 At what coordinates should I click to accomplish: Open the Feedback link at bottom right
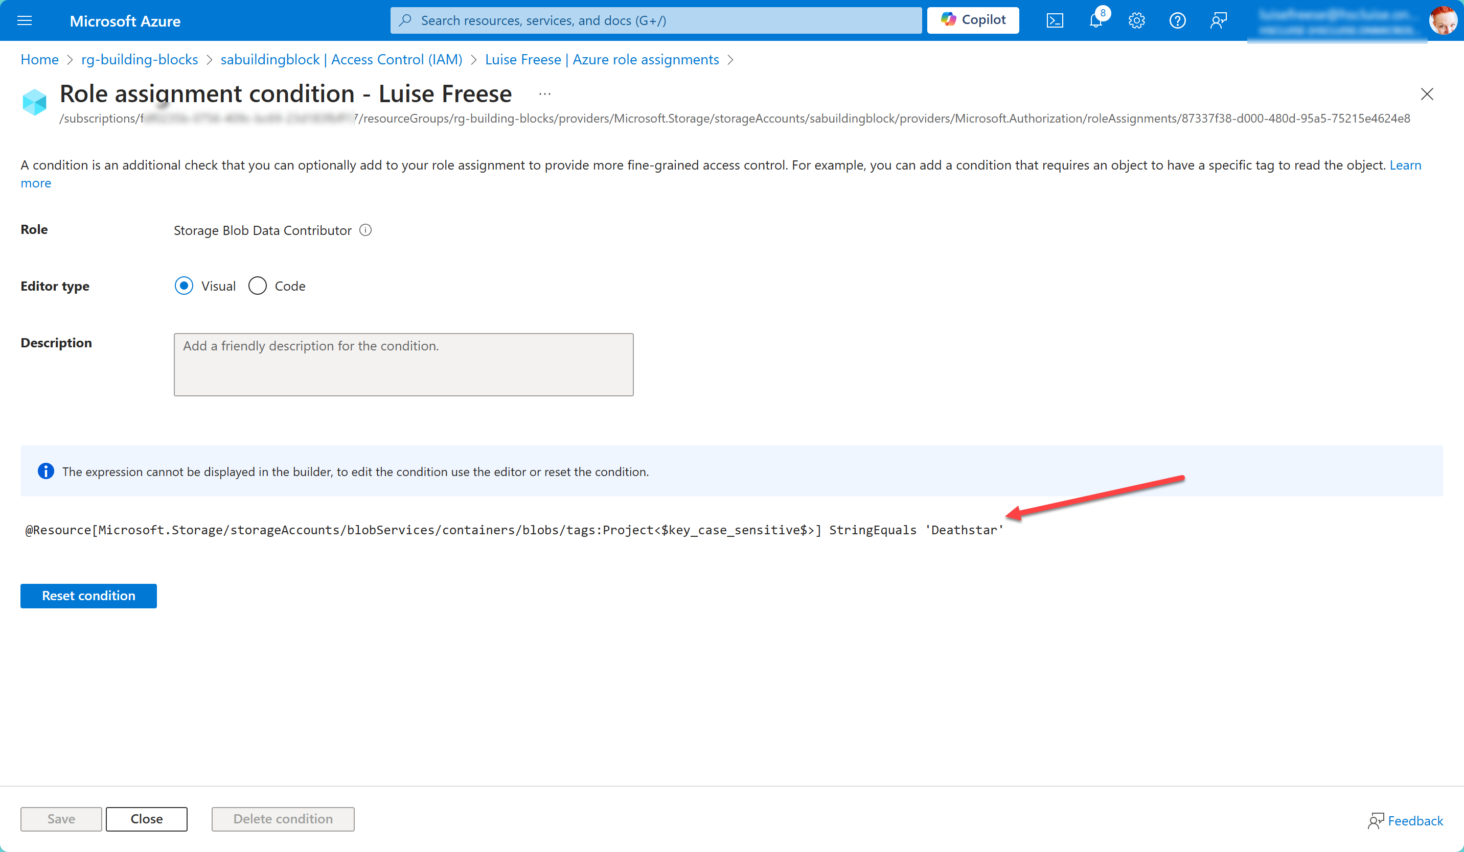pos(1405,820)
